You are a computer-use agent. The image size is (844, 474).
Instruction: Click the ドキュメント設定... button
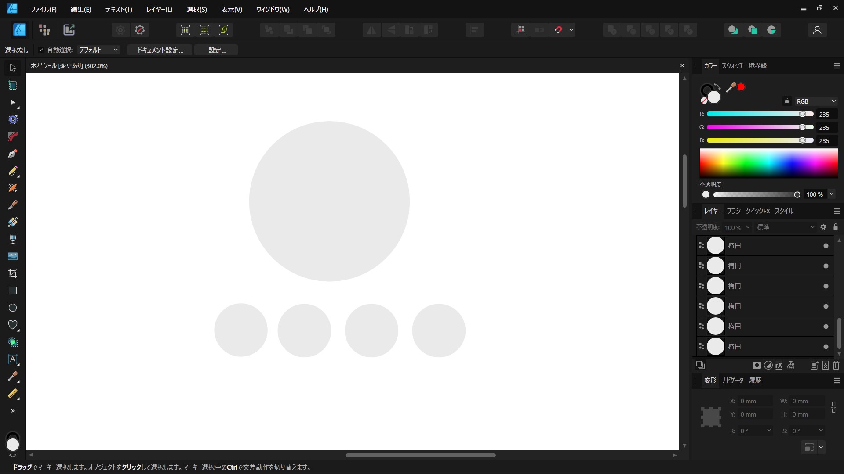tap(160, 50)
